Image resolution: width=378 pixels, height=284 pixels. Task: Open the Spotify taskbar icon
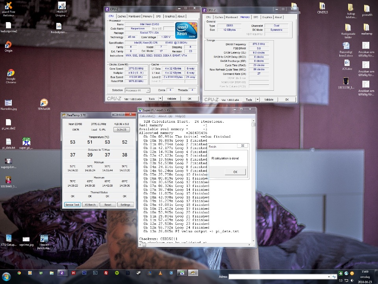(x=117, y=273)
